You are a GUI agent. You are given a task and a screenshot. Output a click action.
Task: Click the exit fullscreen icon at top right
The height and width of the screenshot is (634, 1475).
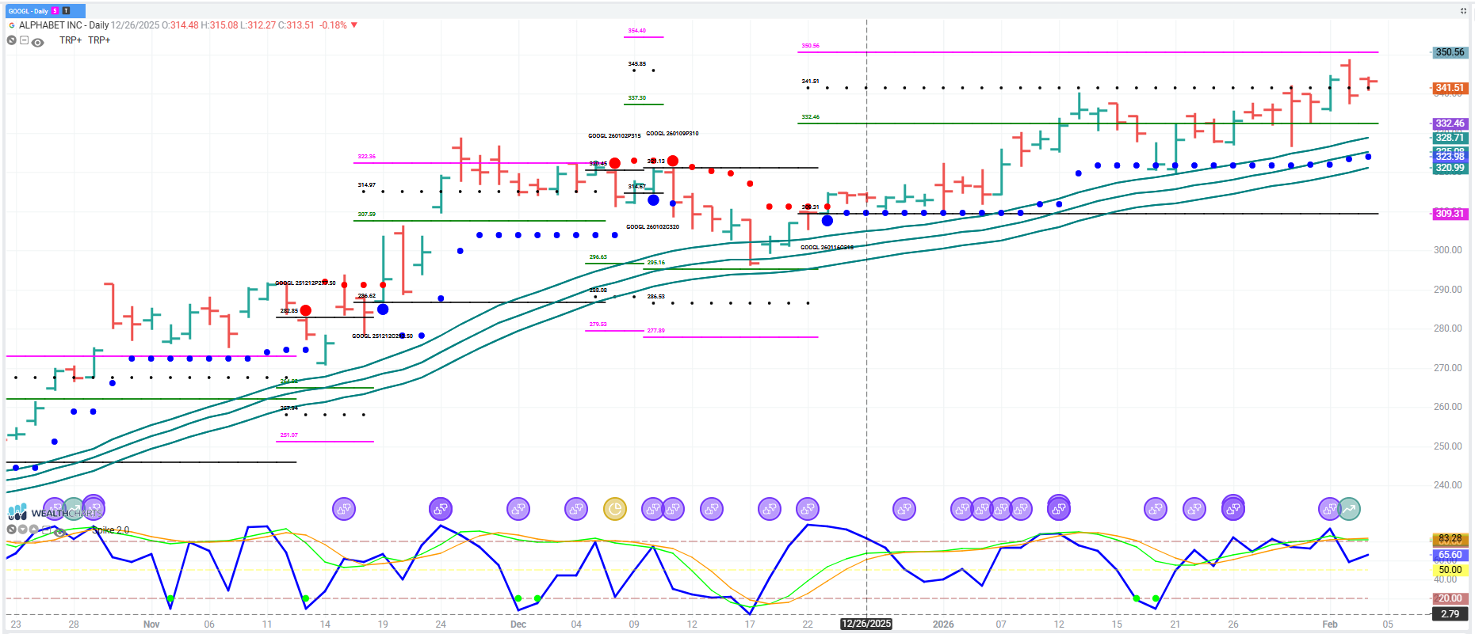[x=1462, y=11]
